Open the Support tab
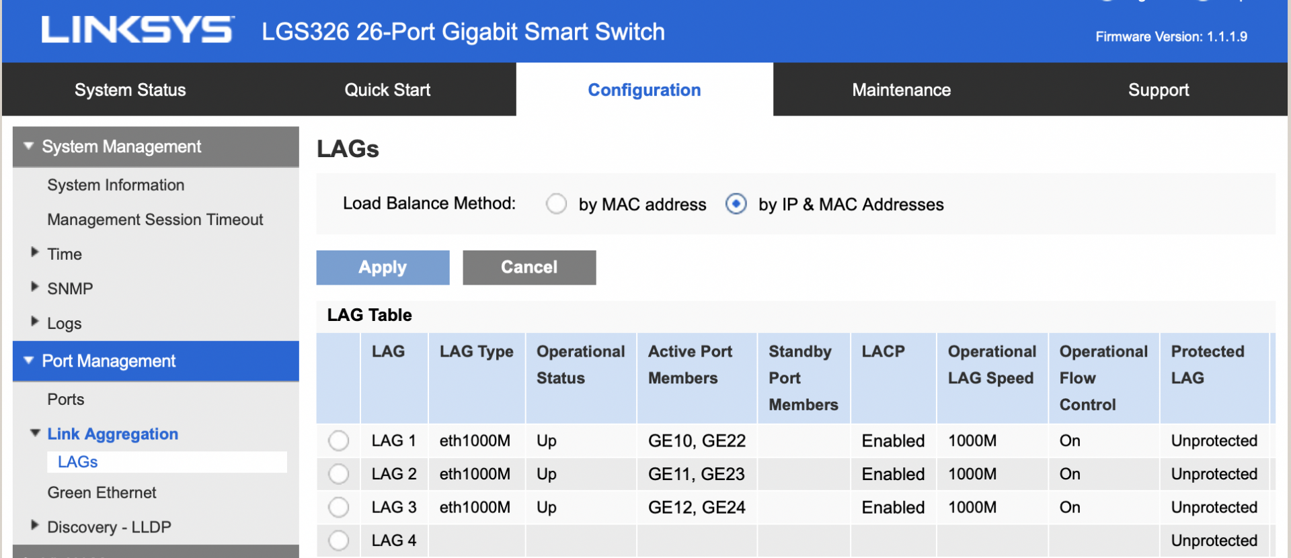This screenshot has width=1291, height=558. click(x=1159, y=90)
